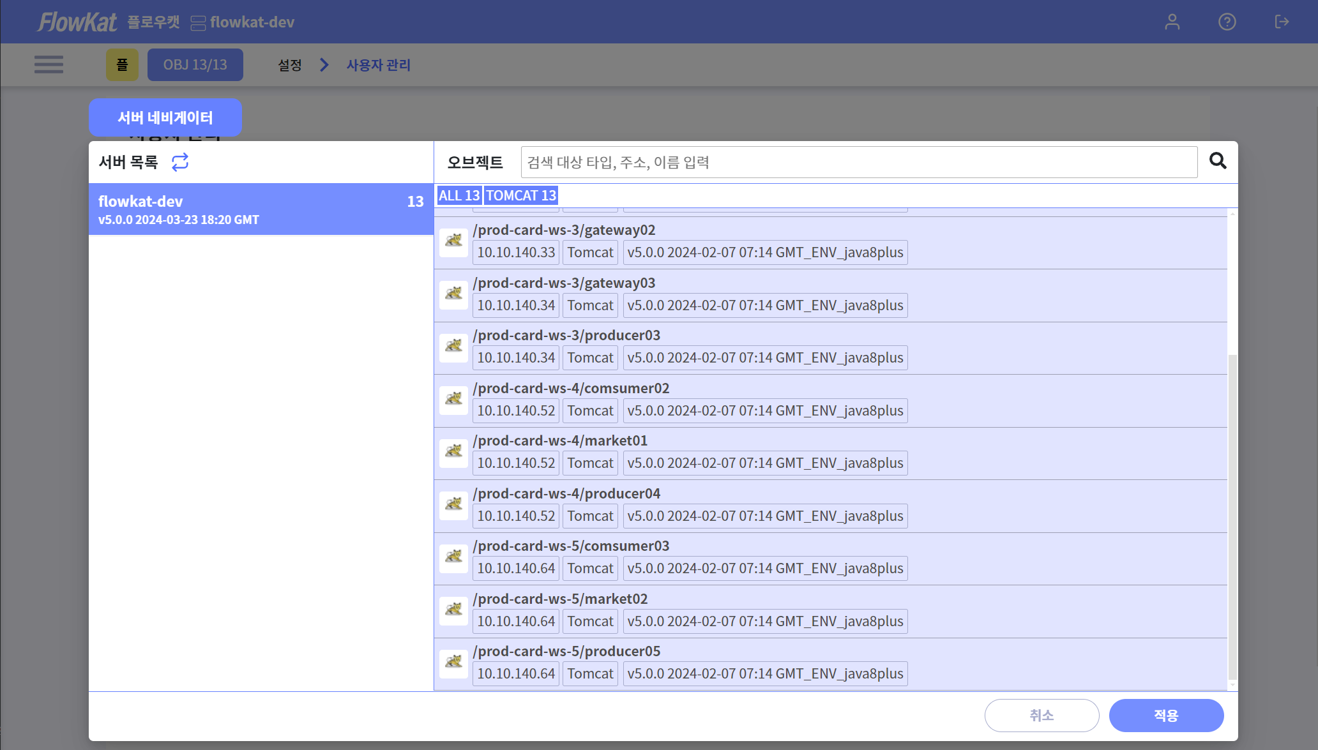Click Tomcat icon for producer05

(454, 663)
